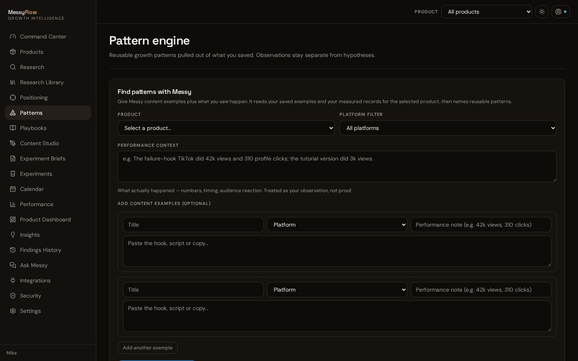Click the Findings History clock icon
Screen dimensions: 578x361
pos(13,250)
